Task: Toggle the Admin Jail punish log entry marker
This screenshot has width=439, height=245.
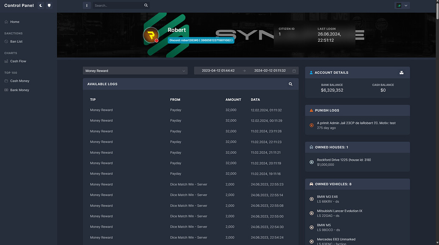Action: coord(312,125)
